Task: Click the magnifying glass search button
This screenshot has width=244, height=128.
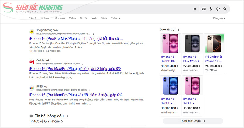Action: 225,9
